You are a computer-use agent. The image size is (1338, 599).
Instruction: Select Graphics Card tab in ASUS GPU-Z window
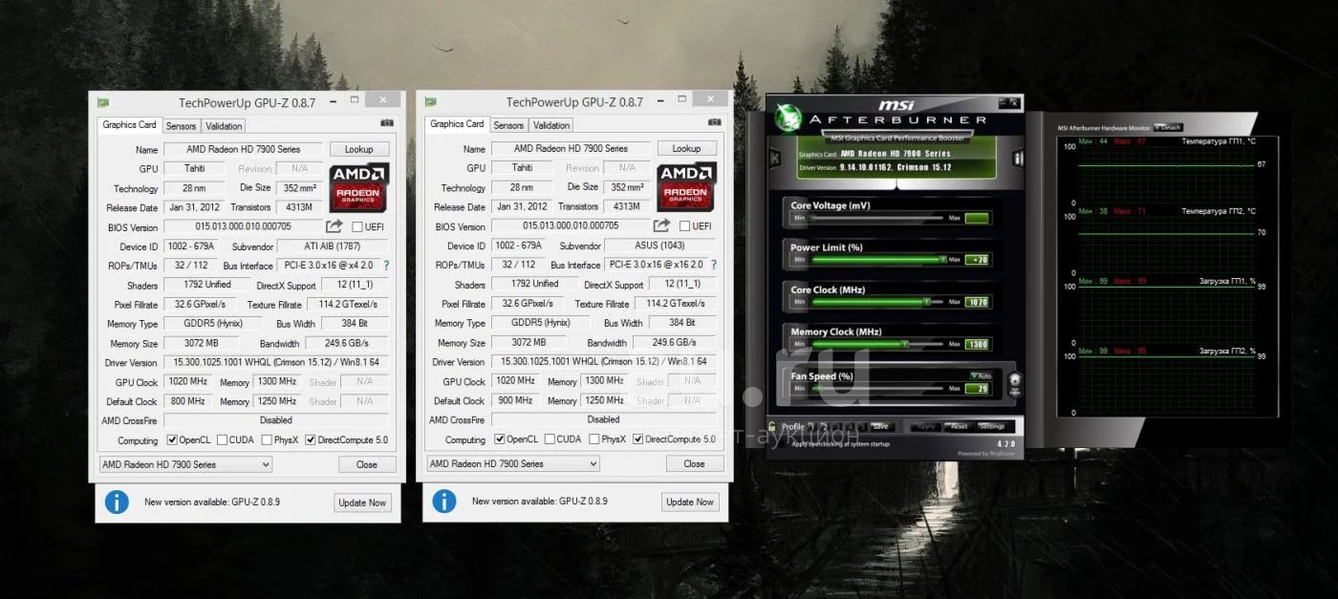click(x=457, y=124)
